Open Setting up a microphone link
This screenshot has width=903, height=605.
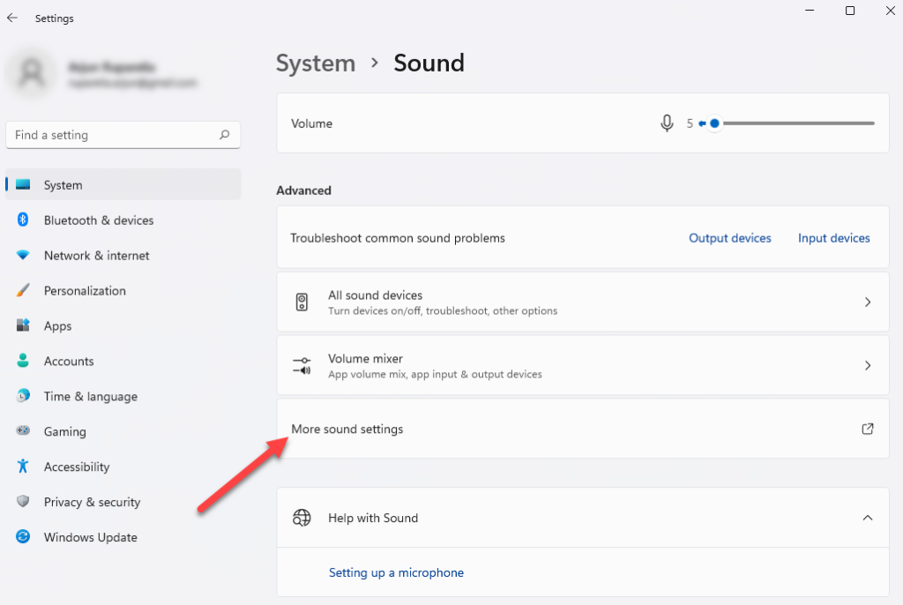[396, 572]
